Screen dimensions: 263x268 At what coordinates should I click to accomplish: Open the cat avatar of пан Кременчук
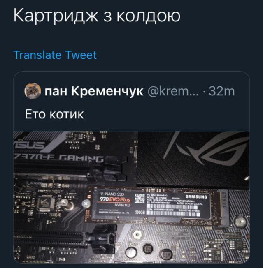coord(33,91)
